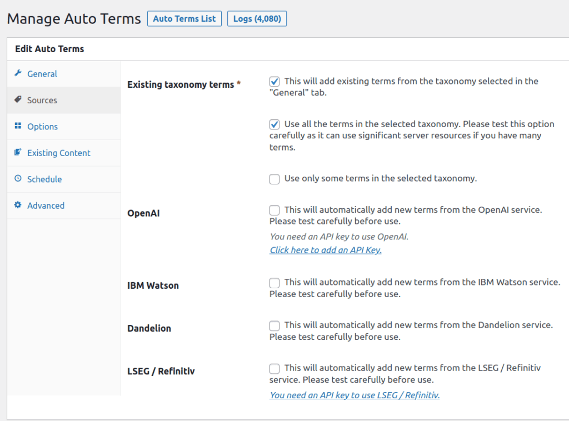Click the IBM Watson row label
Viewport: 569px width, 421px height.
point(153,285)
